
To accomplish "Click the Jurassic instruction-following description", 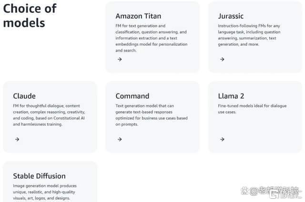I will 249,35.
